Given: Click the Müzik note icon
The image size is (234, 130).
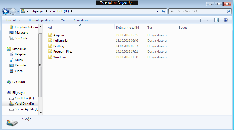Looking at the screenshot, I should 12,60.
